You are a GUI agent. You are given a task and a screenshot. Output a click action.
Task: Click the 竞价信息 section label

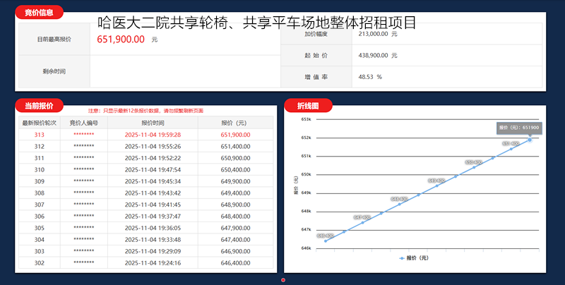click(x=39, y=13)
